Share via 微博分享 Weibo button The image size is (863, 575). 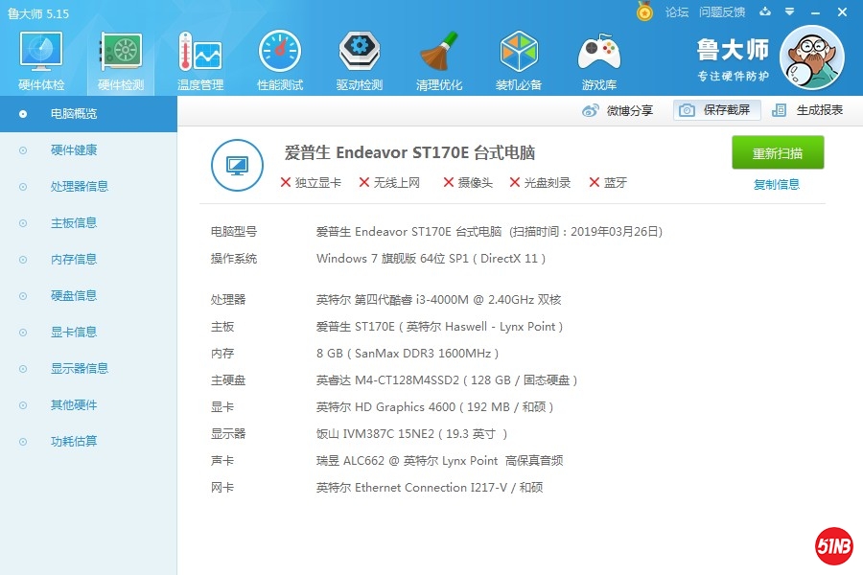pyautogui.click(x=618, y=110)
